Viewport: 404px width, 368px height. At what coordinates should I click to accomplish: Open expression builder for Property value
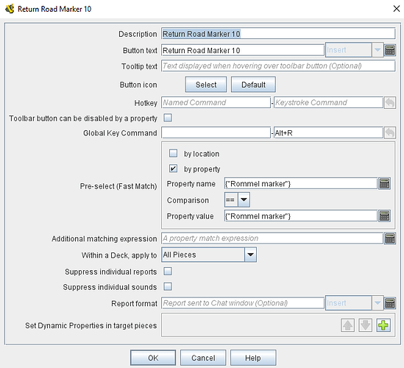tap(384, 216)
